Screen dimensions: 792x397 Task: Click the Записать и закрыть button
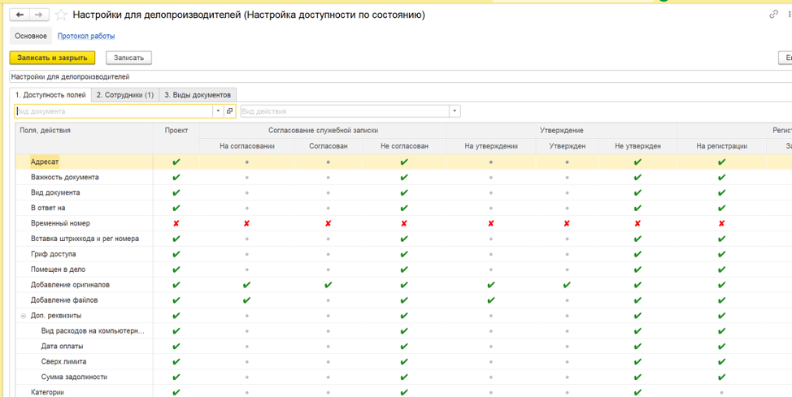[x=52, y=58]
